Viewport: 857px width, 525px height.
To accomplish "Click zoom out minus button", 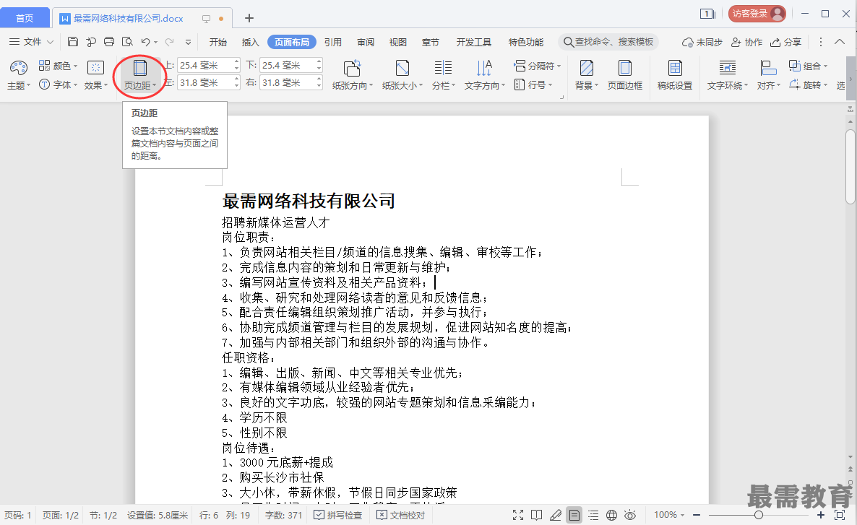I will pyautogui.click(x=697, y=515).
